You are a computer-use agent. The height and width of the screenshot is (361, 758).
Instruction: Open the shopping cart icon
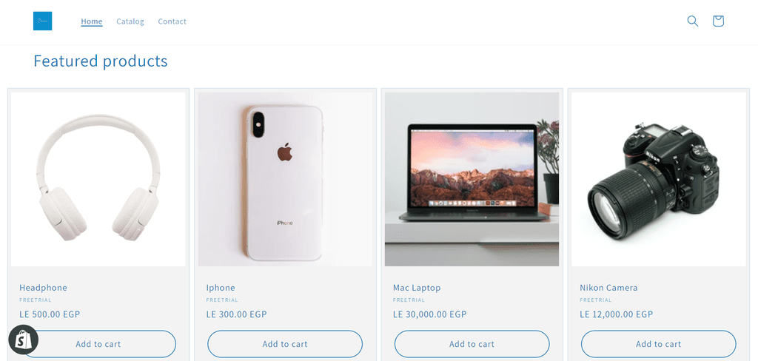tap(718, 21)
